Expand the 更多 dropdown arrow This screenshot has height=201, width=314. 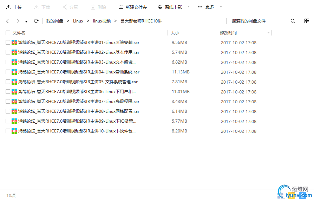(221, 7)
